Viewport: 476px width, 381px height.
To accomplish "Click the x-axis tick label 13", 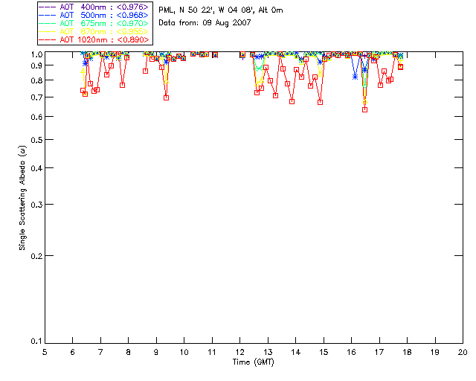I will coord(268,352).
